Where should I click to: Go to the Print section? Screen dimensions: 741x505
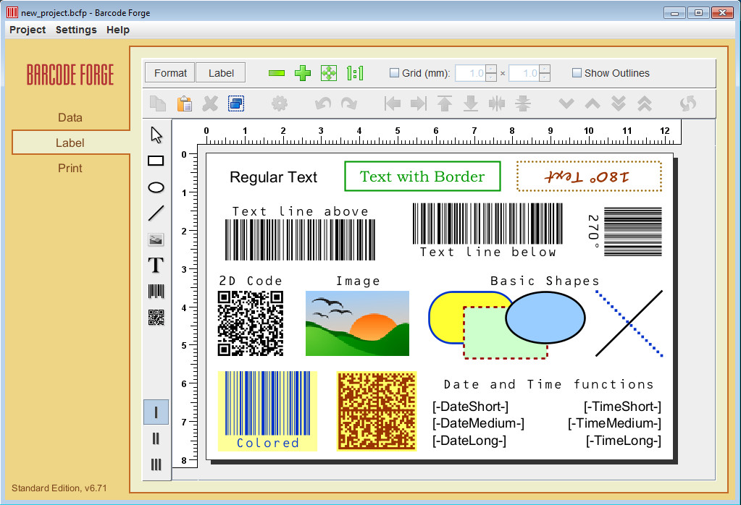pyautogui.click(x=70, y=168)
